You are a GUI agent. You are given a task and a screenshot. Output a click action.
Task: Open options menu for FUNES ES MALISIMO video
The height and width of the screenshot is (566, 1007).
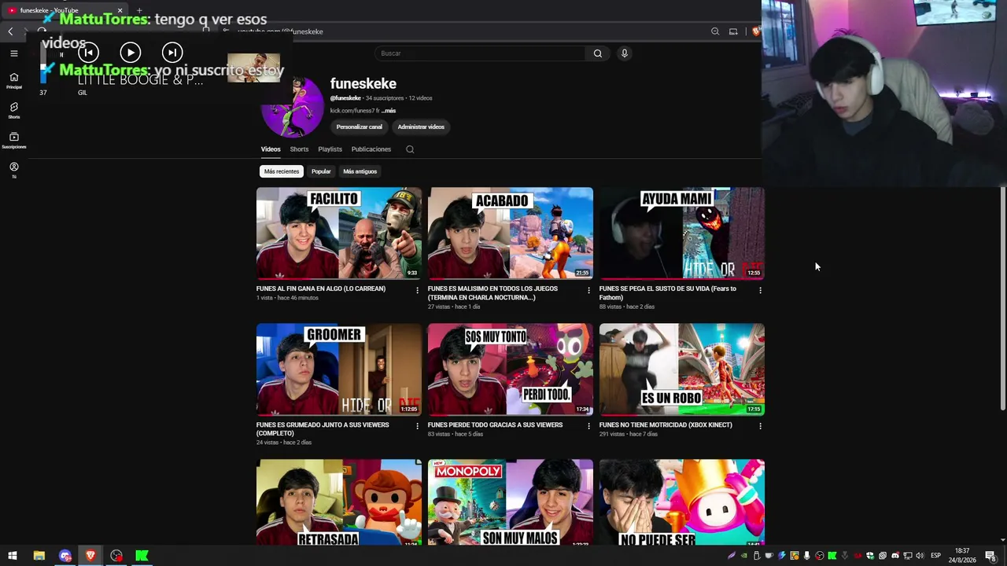point(588,290)
